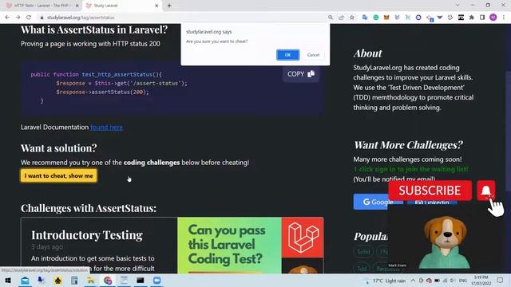Open the tab search chevron in title bar
This screenshot has height=287, width=511.
coord(458,6)
